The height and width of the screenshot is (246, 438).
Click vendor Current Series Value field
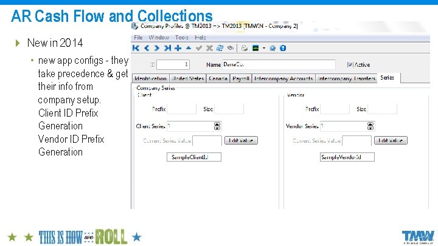(356, 140)
